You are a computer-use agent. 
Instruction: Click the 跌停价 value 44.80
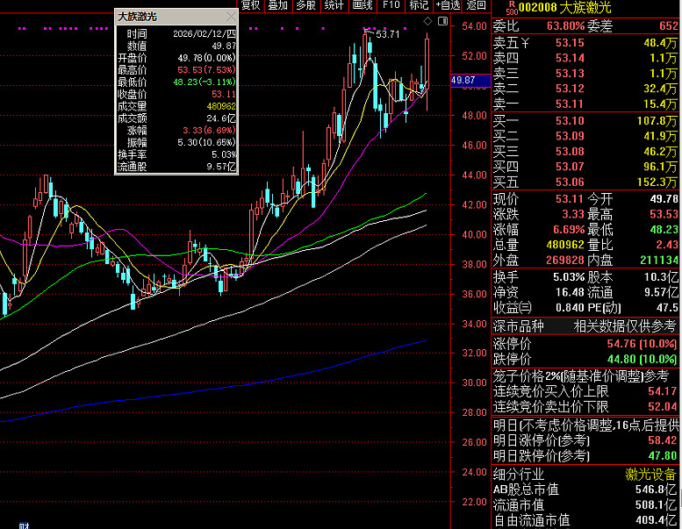621,359
